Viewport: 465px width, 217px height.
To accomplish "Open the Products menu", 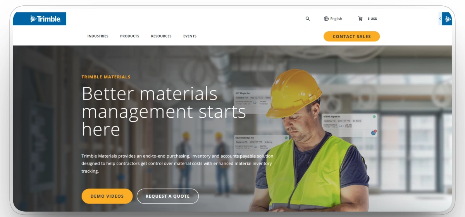I will 130,36.
